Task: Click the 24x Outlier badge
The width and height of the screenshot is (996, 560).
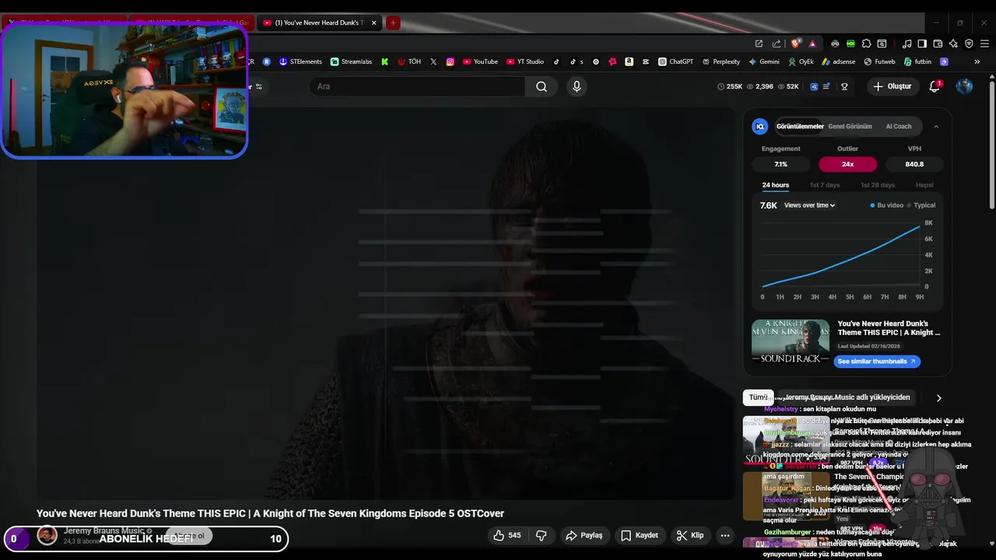Action: tap(847, 164)
